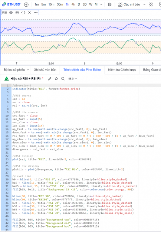161x232 pixels.
Task: Click fill Background bot code line
Action: click(56, 226)
